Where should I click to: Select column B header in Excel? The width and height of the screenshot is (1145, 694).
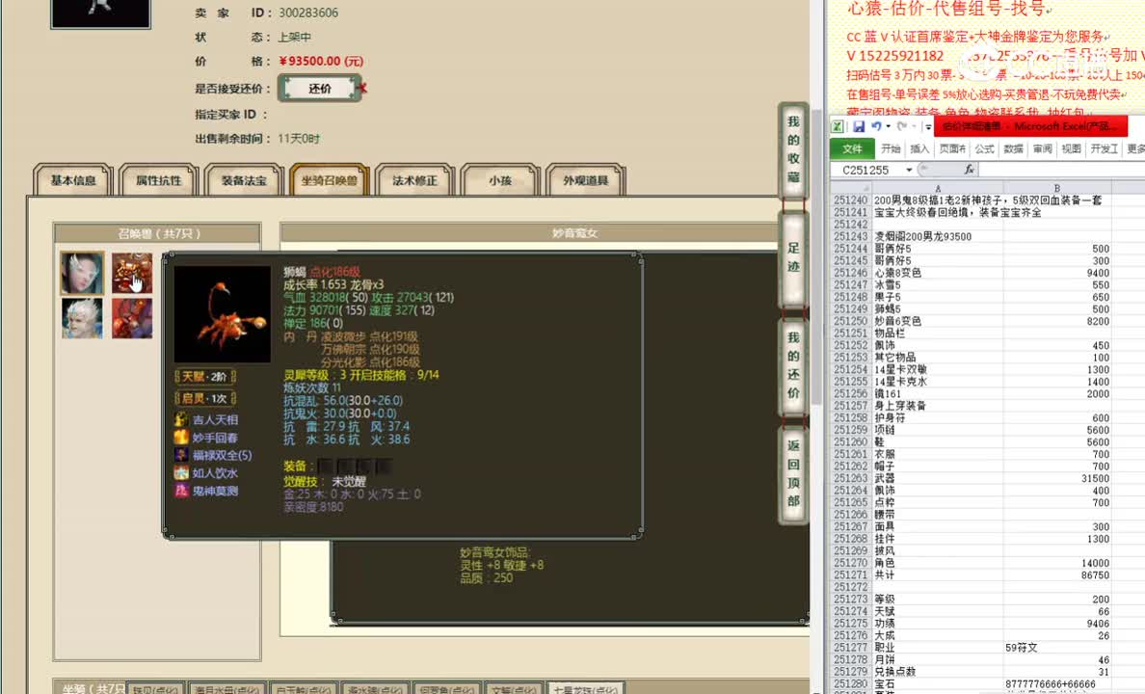(1056, 188)
